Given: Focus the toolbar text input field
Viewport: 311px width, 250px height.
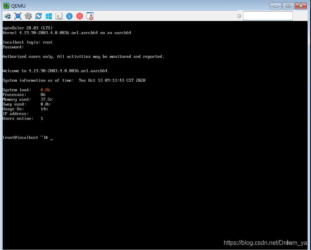Looking at the screenshot, I should tap(268, 16).
